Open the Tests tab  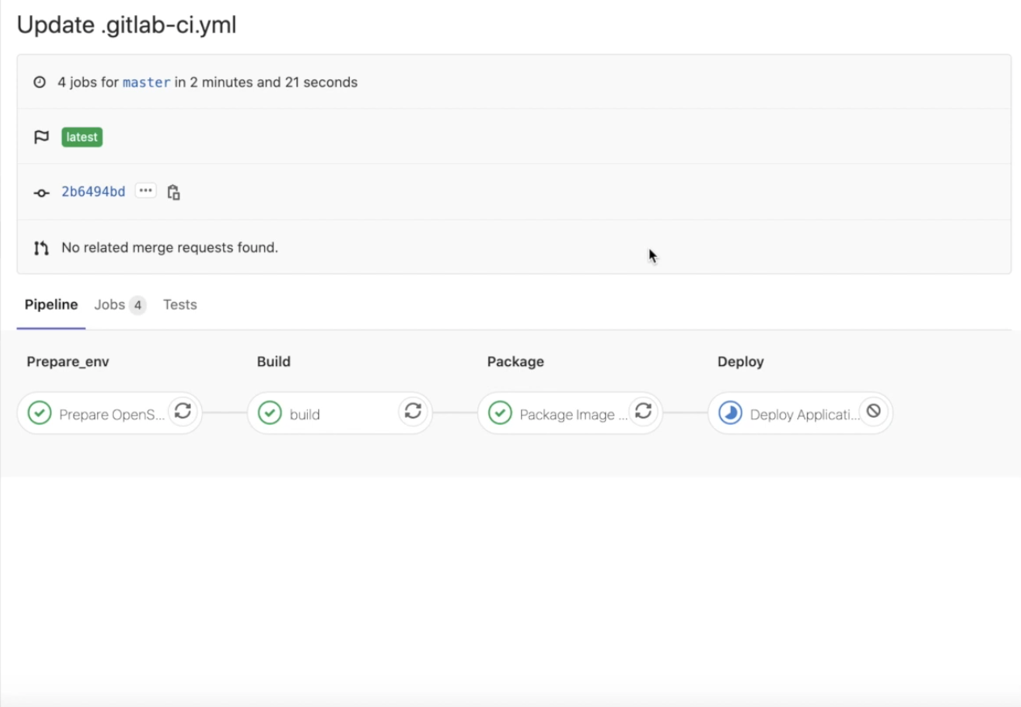(179, 305)
